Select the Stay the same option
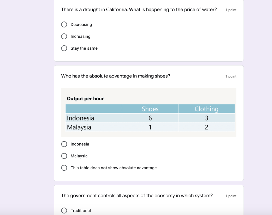This screenshot has height=215, width=272. pyautogui.click(x=64, y=48)
